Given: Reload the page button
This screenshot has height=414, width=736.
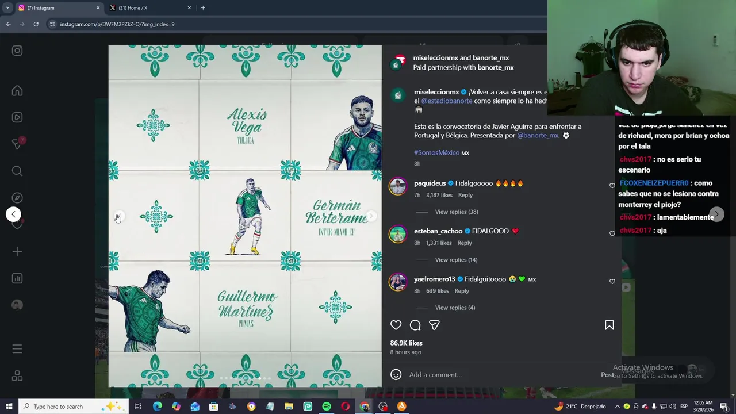Looking at the screenshot, I should (36, 24).
